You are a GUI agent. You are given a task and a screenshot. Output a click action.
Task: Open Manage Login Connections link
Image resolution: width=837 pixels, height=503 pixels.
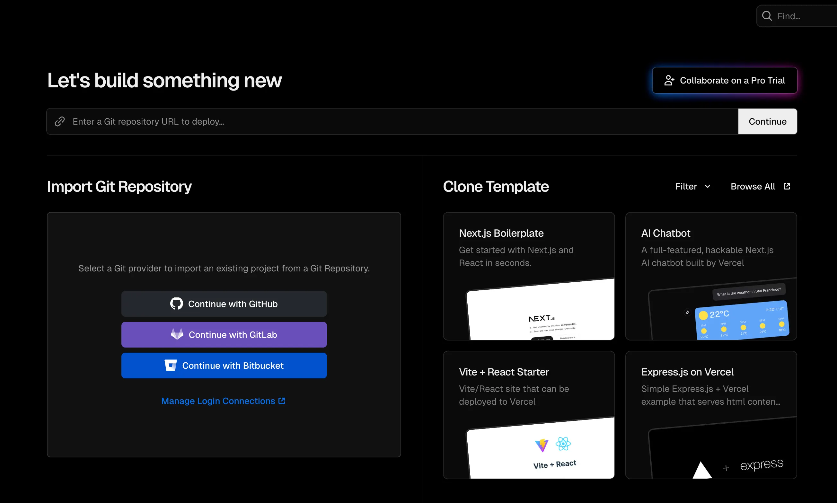pos(218,401)
